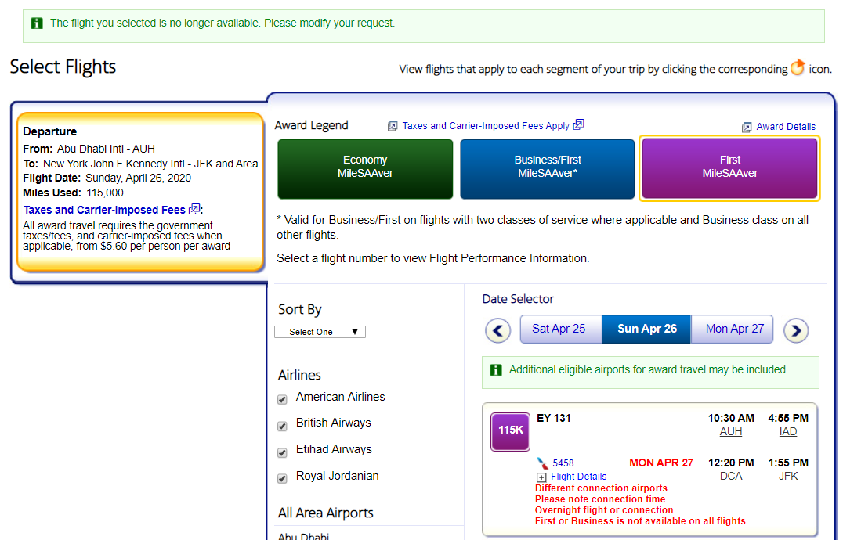
Task: Open the Flight Details link
Action: tap(578, 477)
